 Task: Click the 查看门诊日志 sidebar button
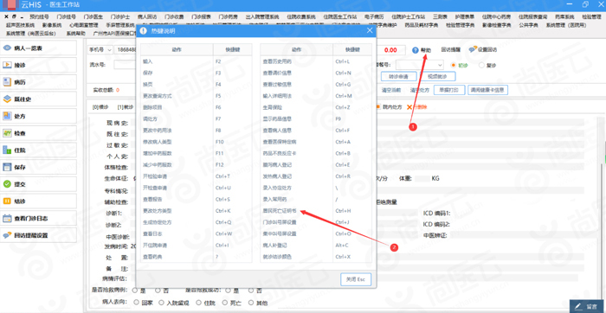click(x=39, y=218)
